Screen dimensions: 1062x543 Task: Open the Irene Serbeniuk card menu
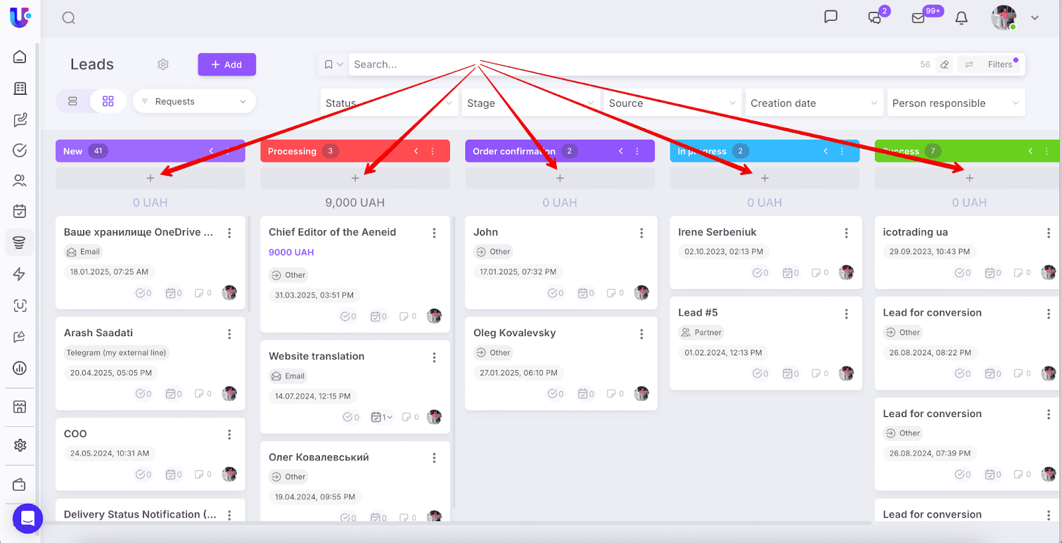[x=846, y=233]
